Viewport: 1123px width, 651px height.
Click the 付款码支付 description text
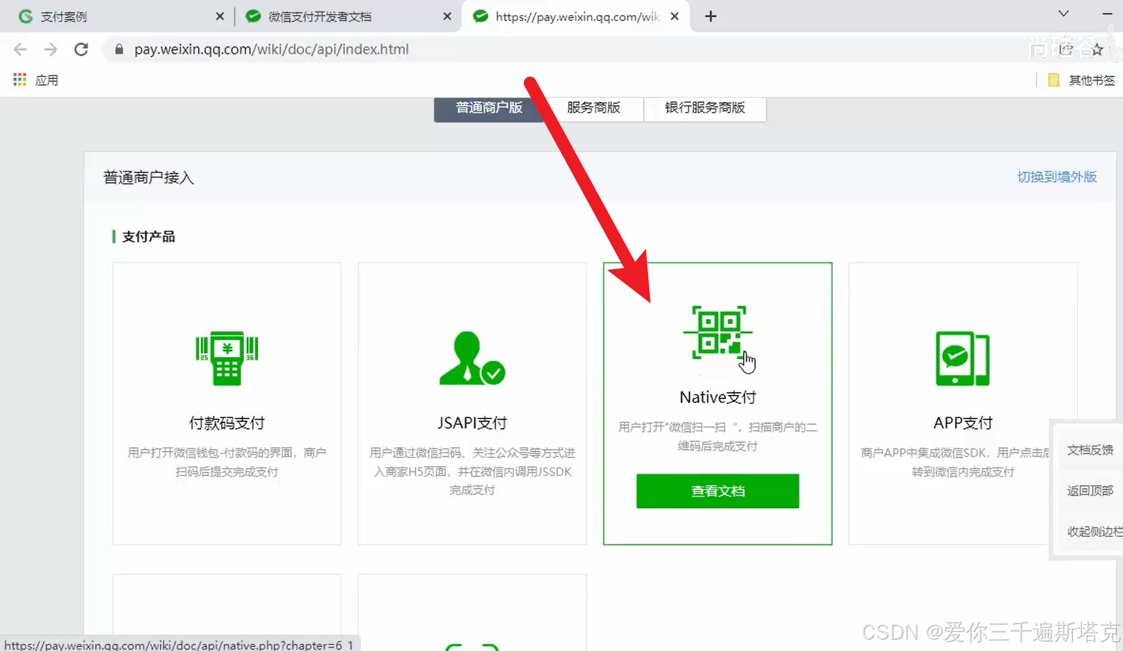pyautogui.click(x=226, y=462)
